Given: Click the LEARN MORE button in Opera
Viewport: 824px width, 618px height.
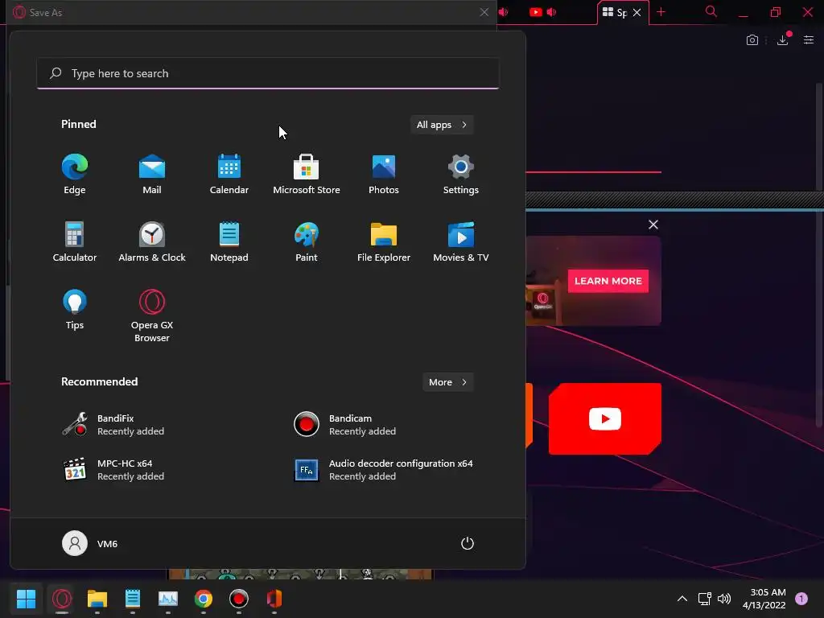Looking at the screenshot, I should pyautogui.click(x=608, y=281).
